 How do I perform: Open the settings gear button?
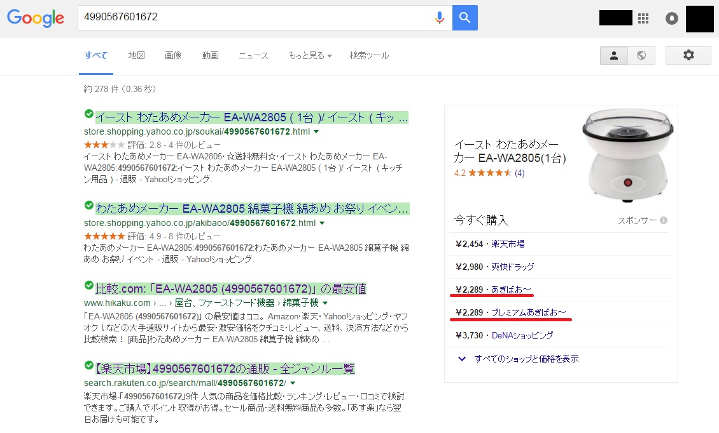tap(688, 55)
